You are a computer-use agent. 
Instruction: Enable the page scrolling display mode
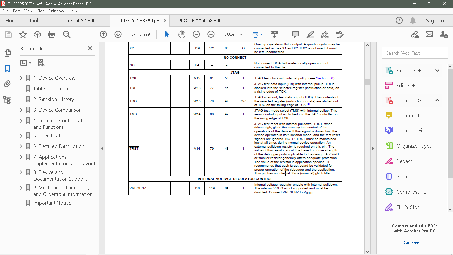coord(274,34)
